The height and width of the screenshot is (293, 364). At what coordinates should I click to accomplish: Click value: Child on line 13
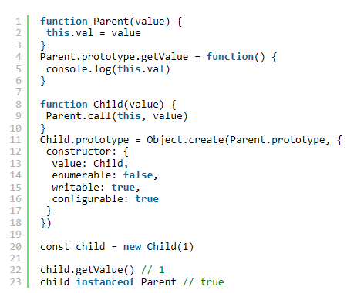88,163
